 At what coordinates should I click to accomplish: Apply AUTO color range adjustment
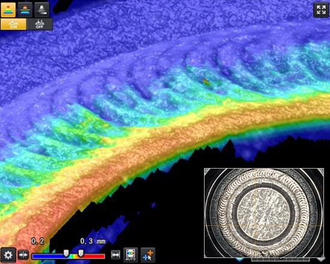pyautogui.click(x=130, y=255)
